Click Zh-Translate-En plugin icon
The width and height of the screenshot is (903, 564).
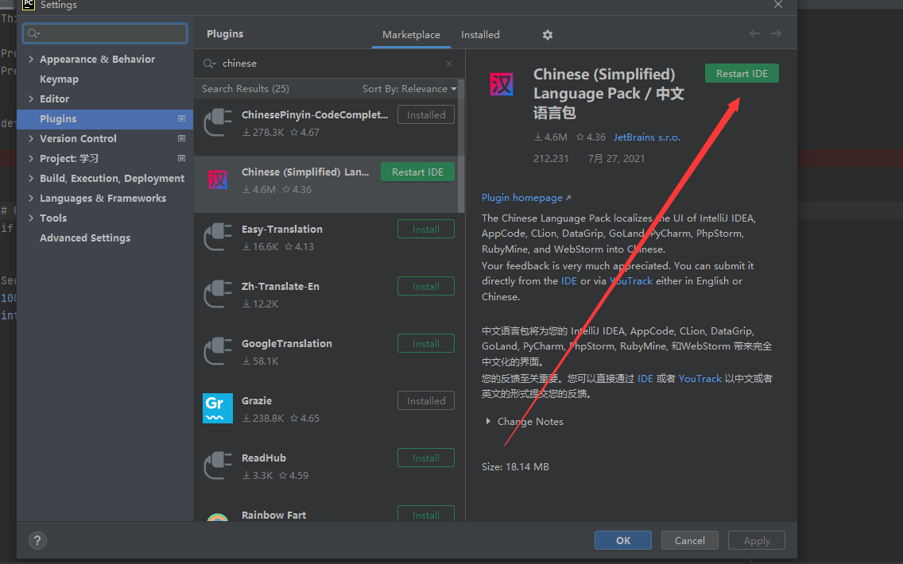218,294
